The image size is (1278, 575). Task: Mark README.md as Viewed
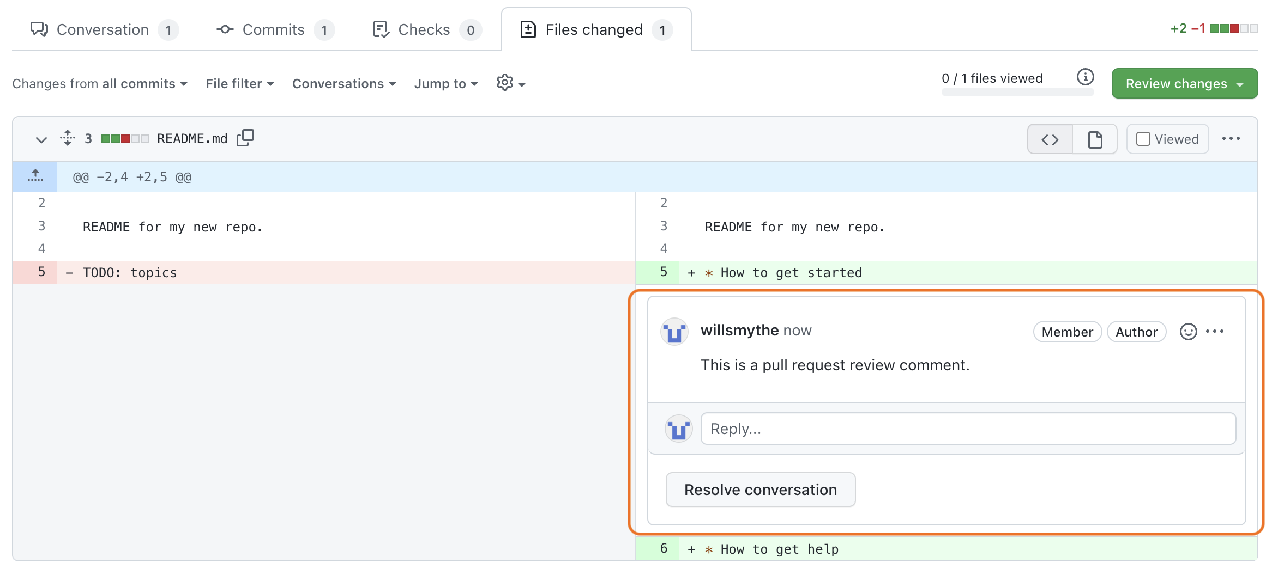click(x=1167, y=139)
